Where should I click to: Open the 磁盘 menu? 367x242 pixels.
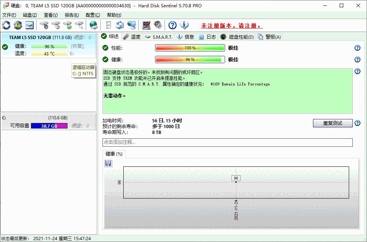[30, 15]
